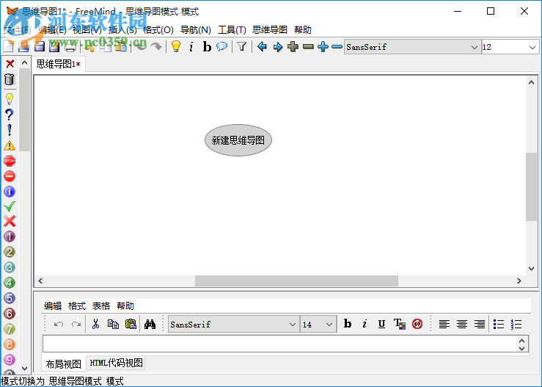
Task: Add the blue info icon
Action: [10, 192]
